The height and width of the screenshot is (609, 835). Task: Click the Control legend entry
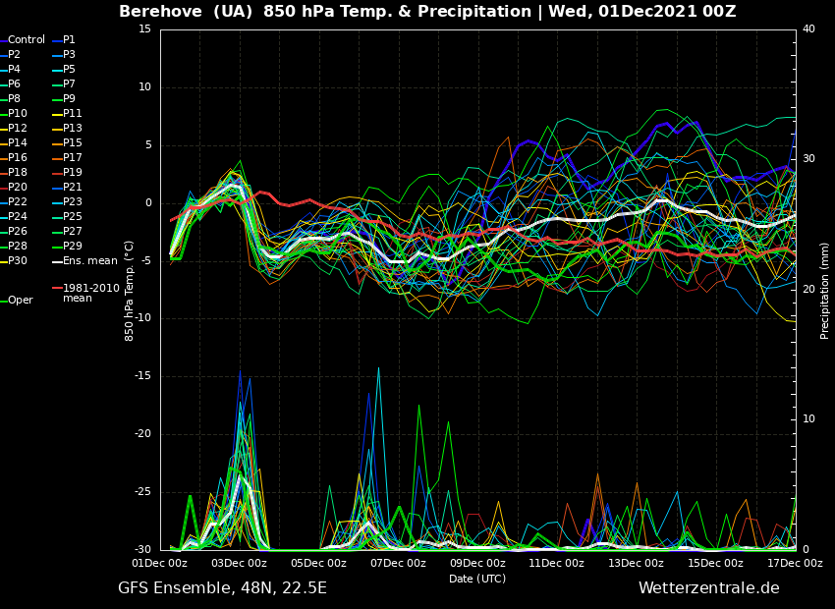point(27,40)
